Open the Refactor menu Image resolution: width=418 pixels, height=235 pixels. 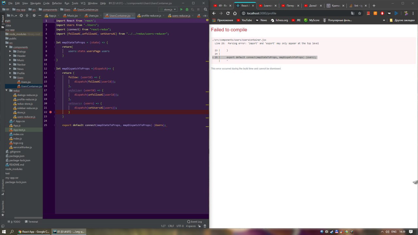pos(57,3)
